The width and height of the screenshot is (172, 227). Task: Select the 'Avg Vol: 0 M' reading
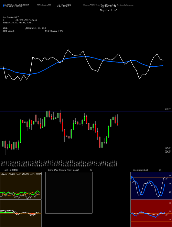[108, 6]
